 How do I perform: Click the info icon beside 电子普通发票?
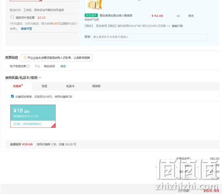(x=28, y=66)
